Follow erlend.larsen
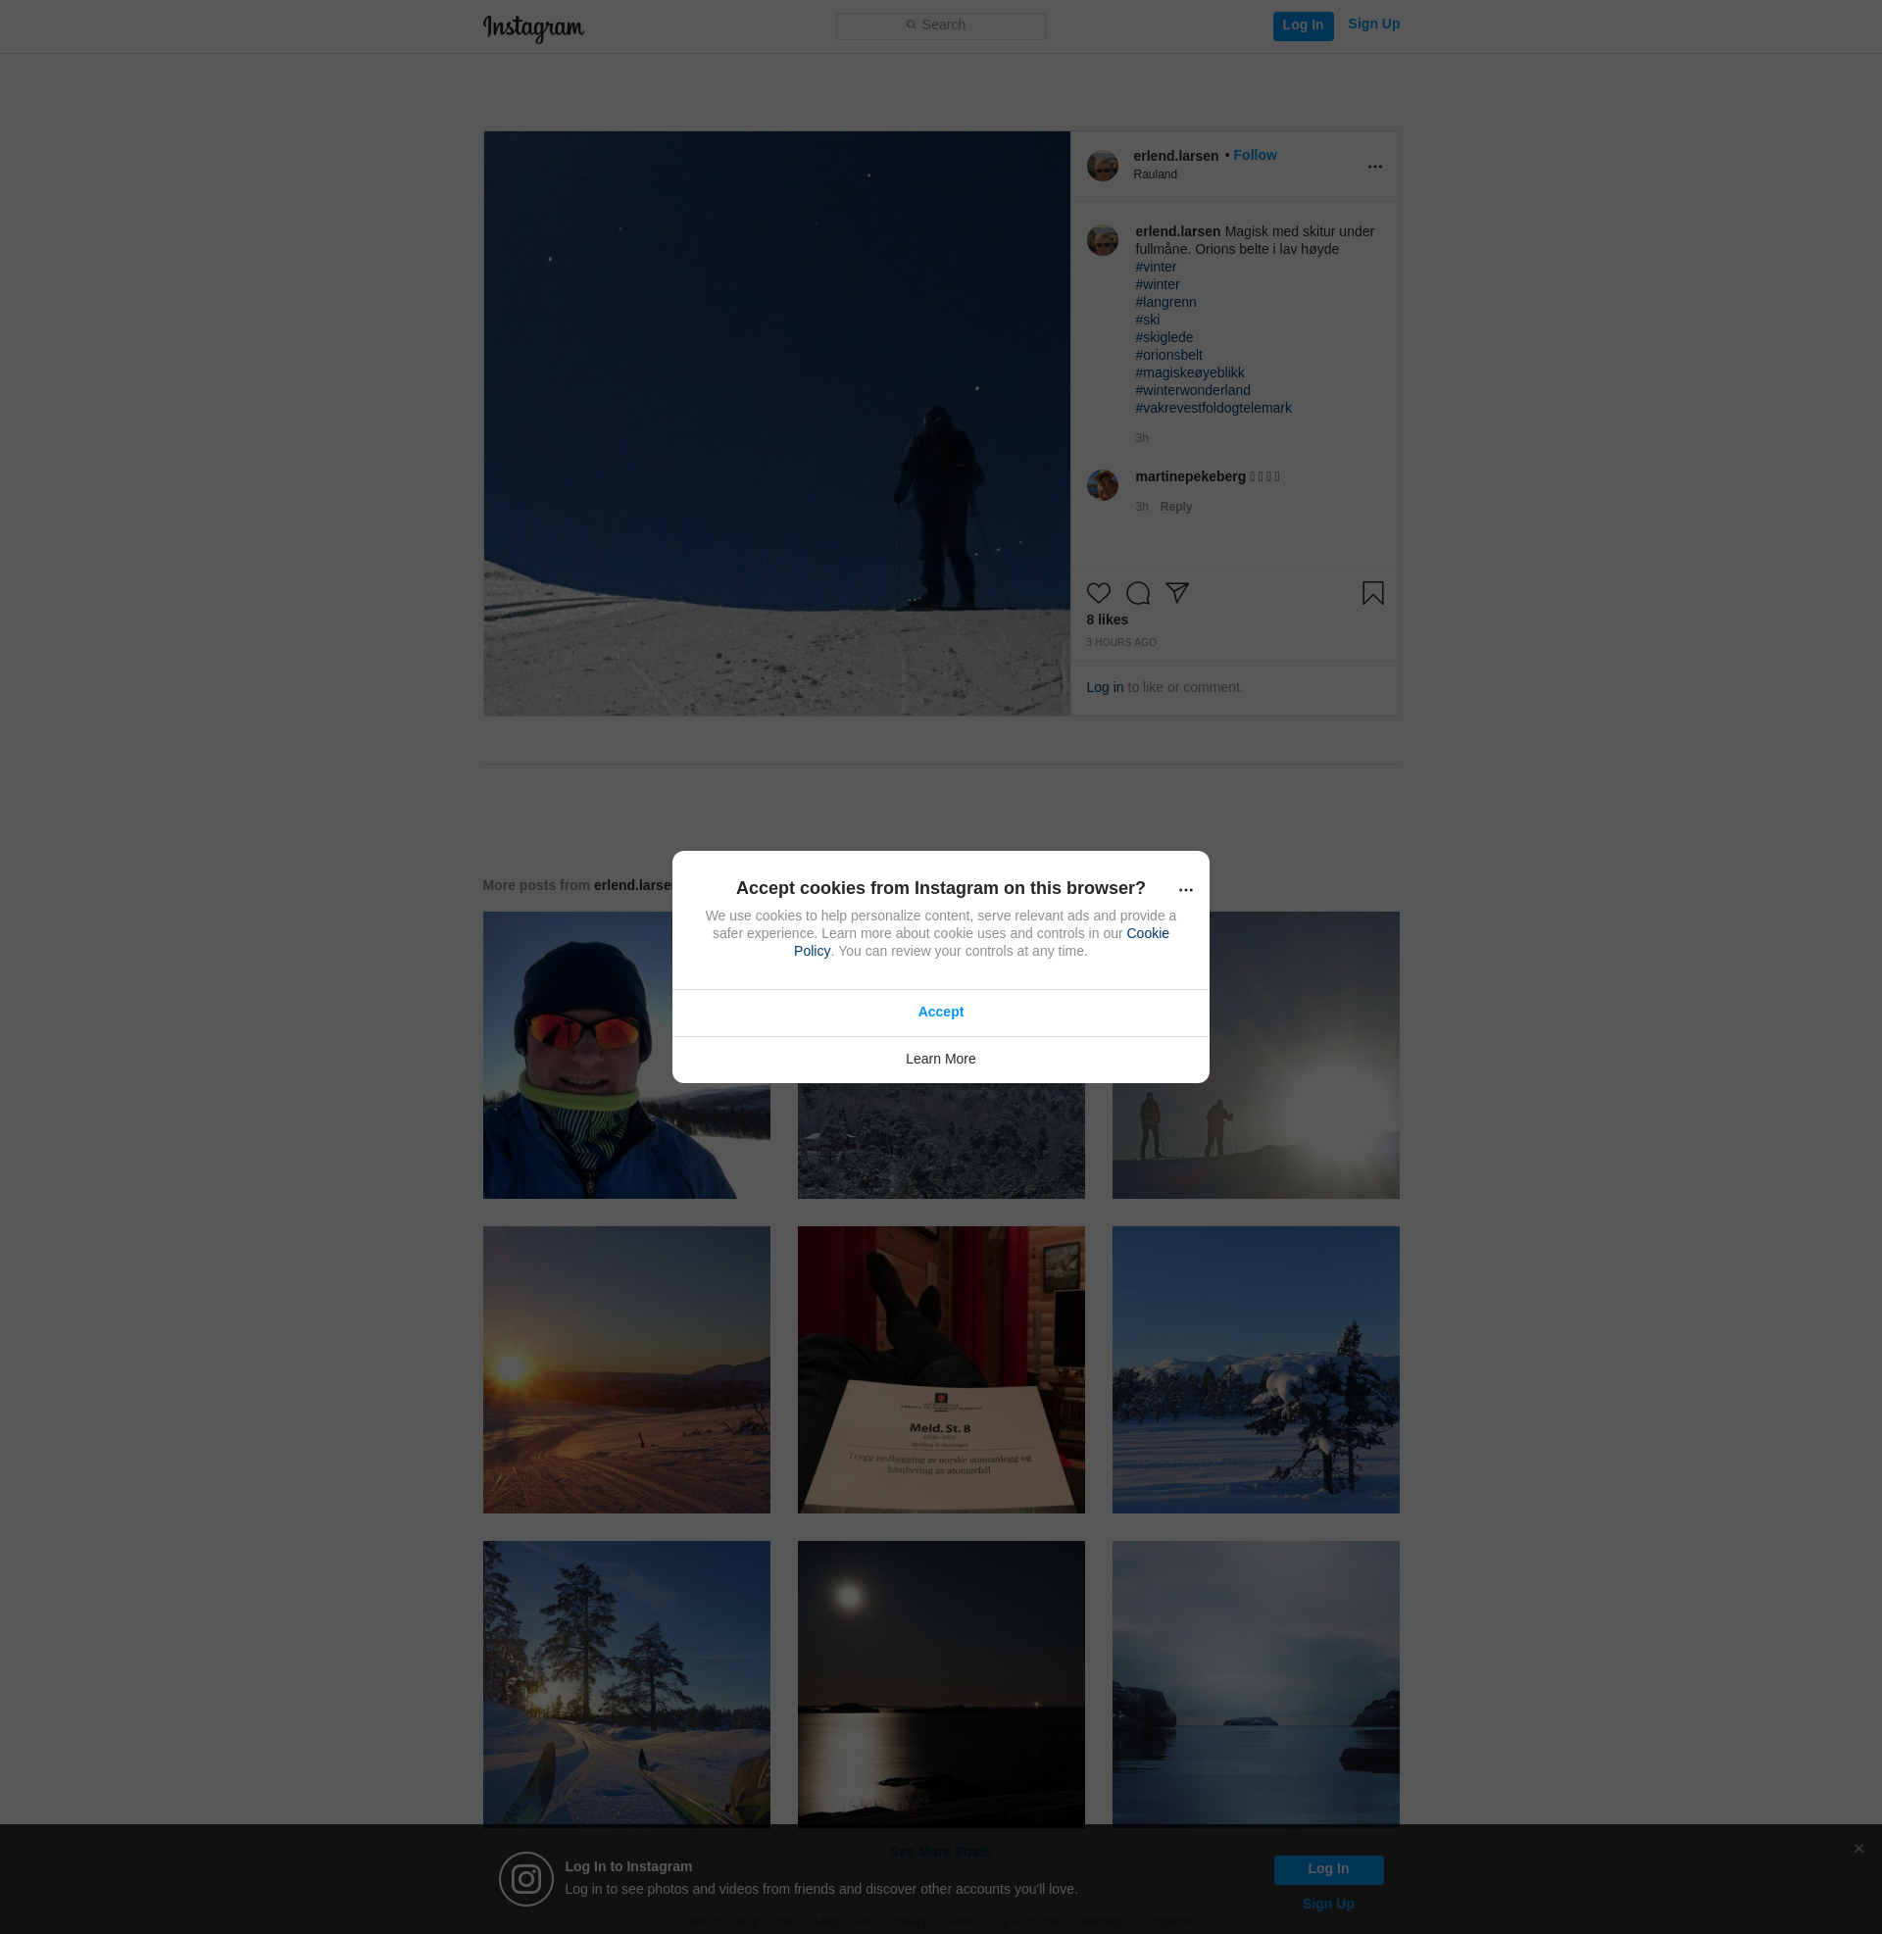Viewport: 1882px width, 1934px height. coord(1255,155)
